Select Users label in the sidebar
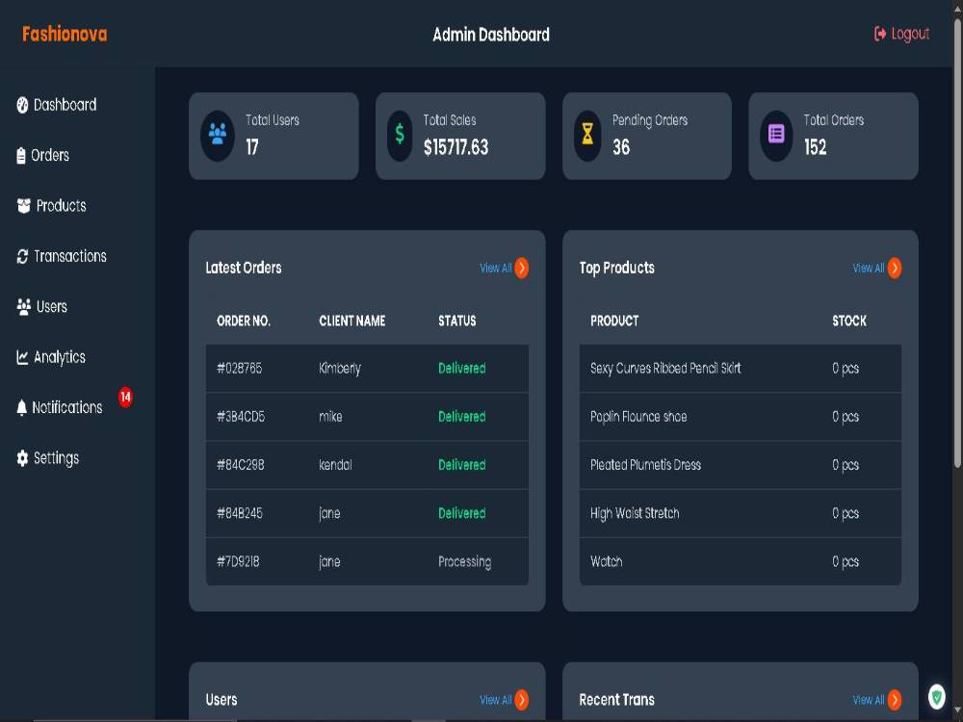Image resolution: width=963 pixels, height=722 pixels. (52, 306)
